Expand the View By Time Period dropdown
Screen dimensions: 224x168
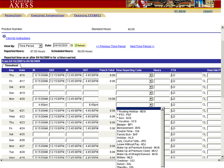click(41, 46)
